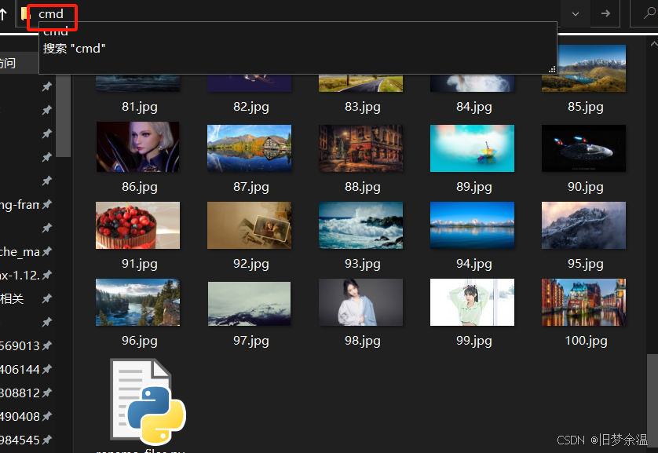Select the Python script file icon
The width and height of the screenshot is (658, 453).
(148, 400)
